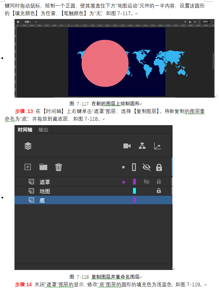
Task: Select the rotation tool icon beside zoom
Action: [x=190, y=22]
